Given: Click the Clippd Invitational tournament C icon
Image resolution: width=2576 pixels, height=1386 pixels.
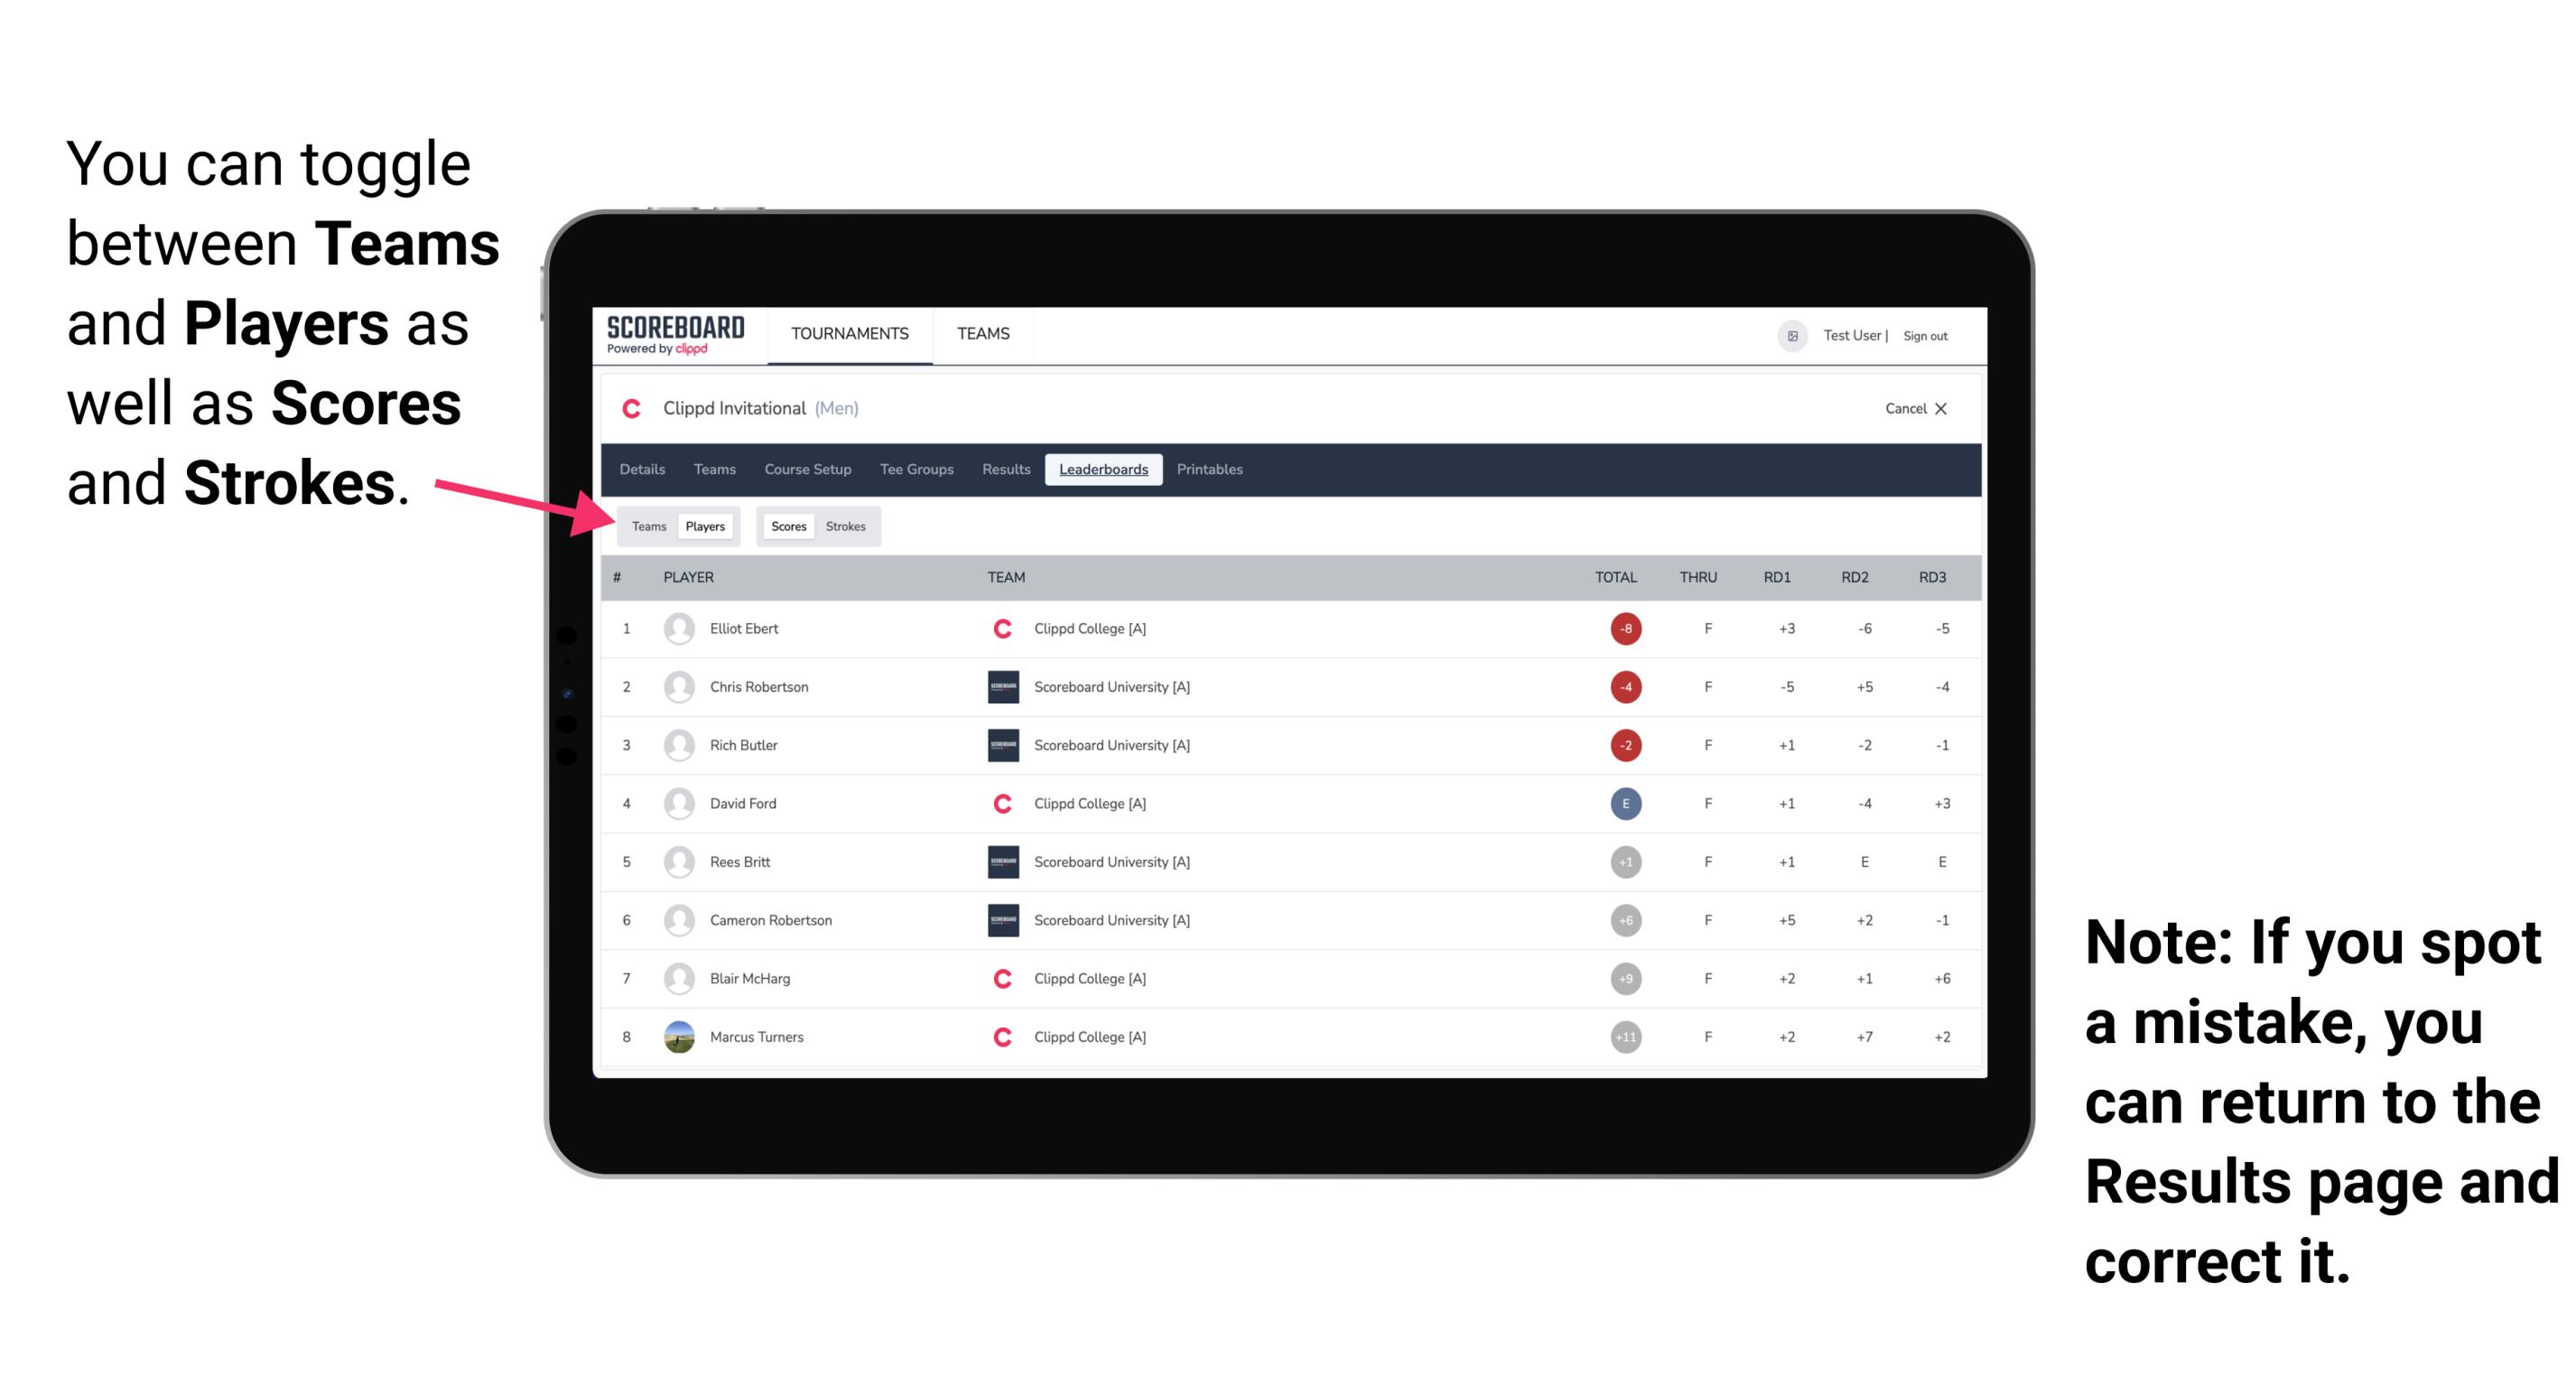Looking at the screenshot, I should pyautogui.click(x=635, y=408).
